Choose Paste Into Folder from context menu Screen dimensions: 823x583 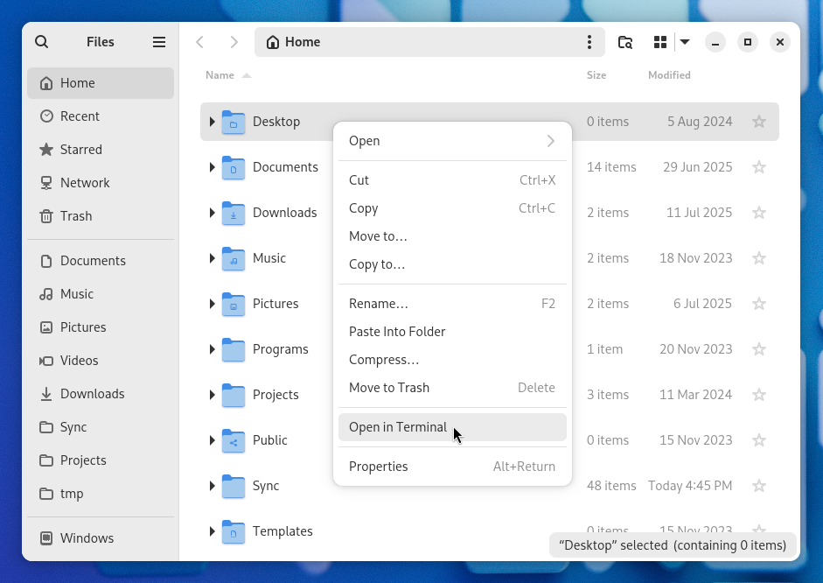click(452, 332)
